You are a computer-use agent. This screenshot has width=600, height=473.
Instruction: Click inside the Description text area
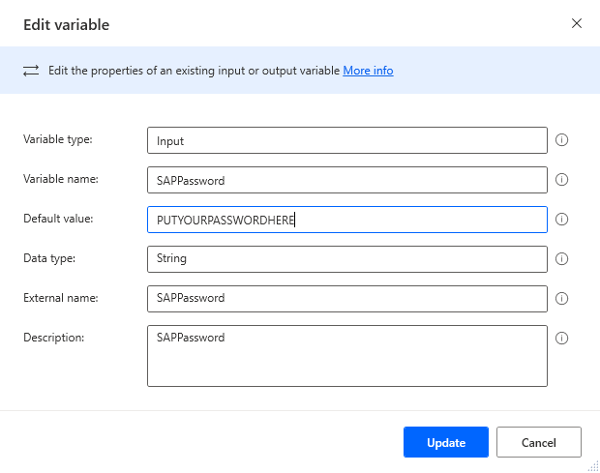346,362
